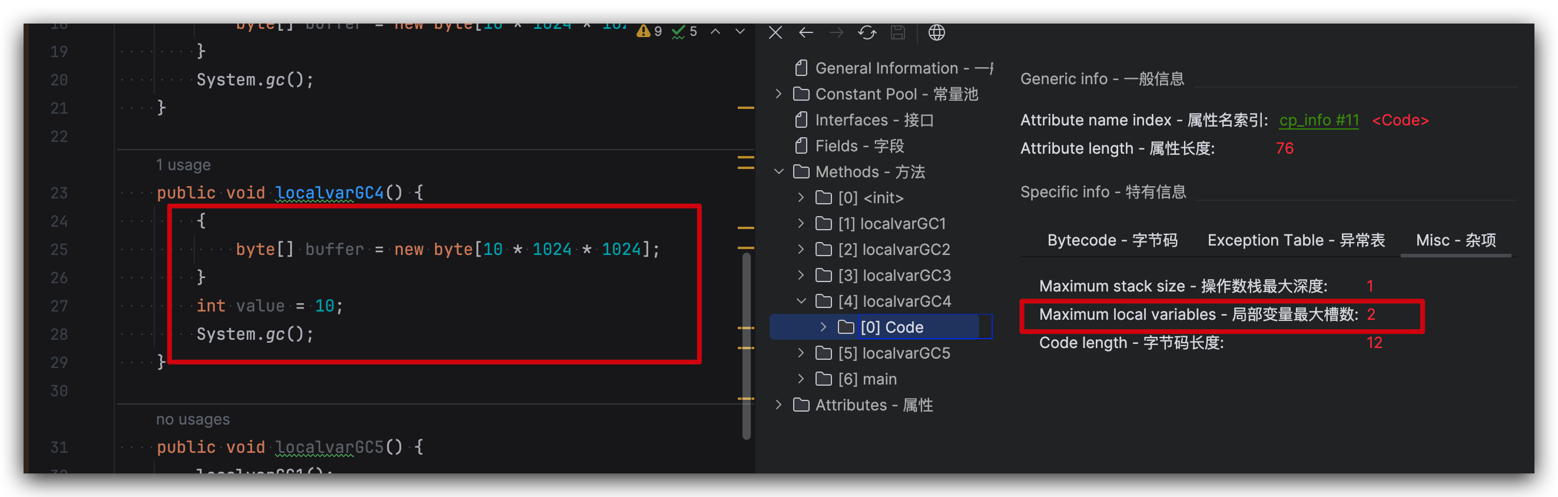This screenshot has height=497, width=1558.
Task: Jump to previous highlighted problem arrow
Action: (x=715, y=31)
